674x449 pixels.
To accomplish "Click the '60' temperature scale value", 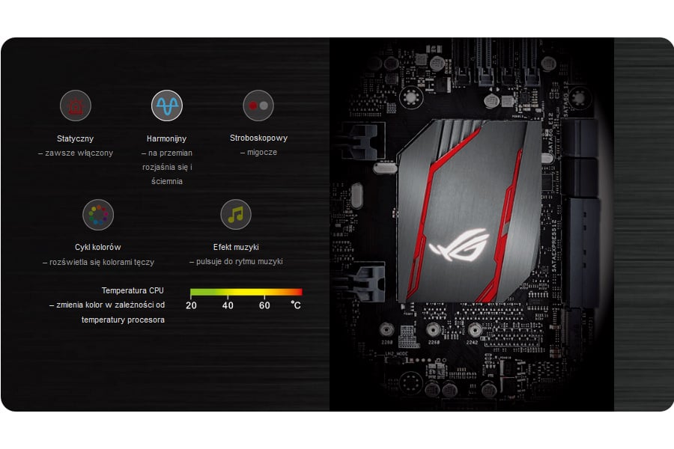I will 264,305.
